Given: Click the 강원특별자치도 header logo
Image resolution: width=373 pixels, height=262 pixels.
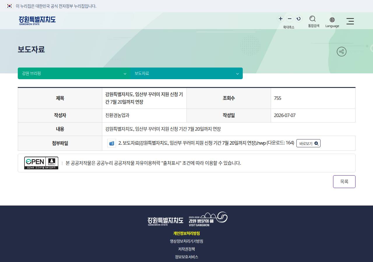Looking at the screenshot, I should pyautogui.click(x=37, y=20).
